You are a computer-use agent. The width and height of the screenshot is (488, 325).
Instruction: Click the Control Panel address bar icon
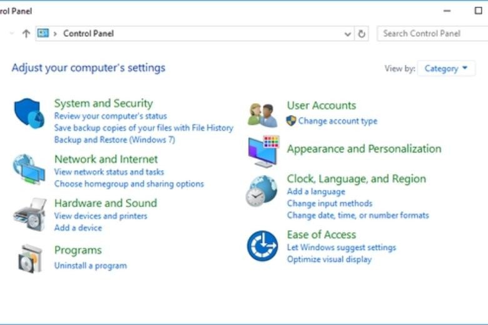click(x=43, y=33)
